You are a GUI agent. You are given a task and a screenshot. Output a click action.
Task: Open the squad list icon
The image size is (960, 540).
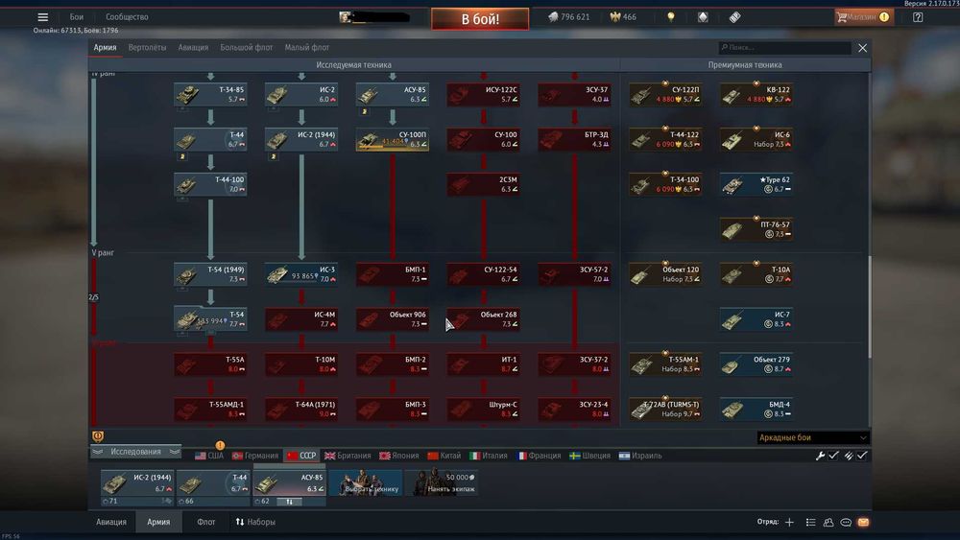(810, 523)
